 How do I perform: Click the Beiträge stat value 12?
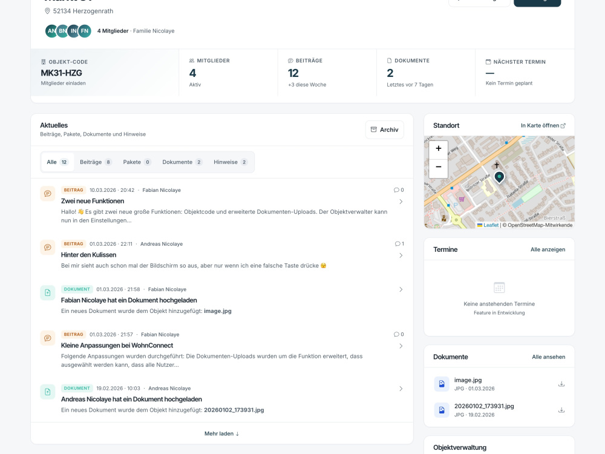coord(293,73)
